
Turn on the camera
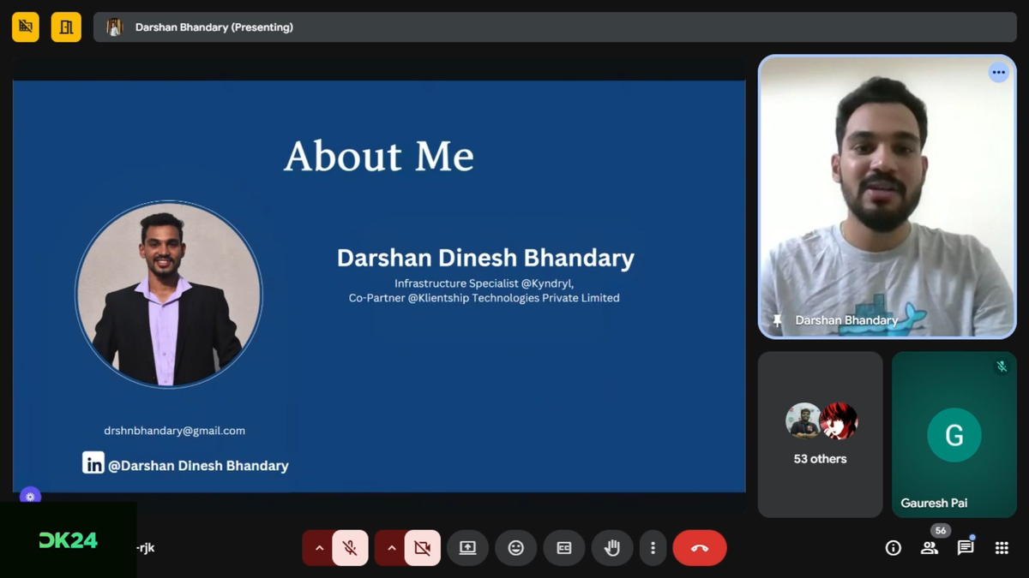[422, 548]
